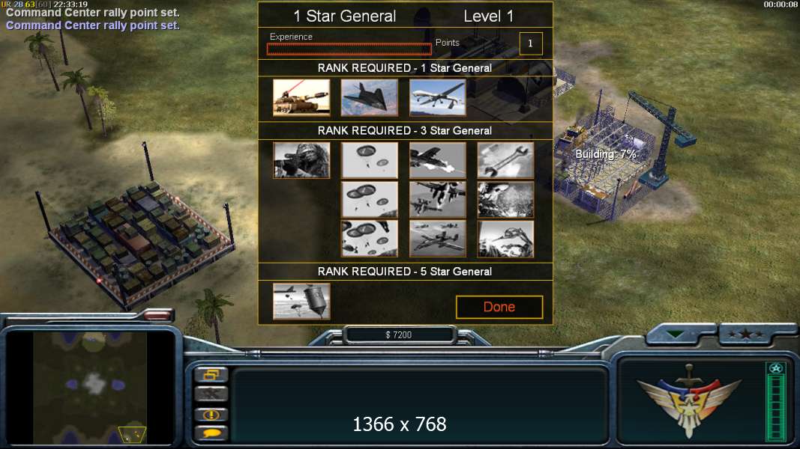Choose the Fuel Air Bomb power

[301, 302]
